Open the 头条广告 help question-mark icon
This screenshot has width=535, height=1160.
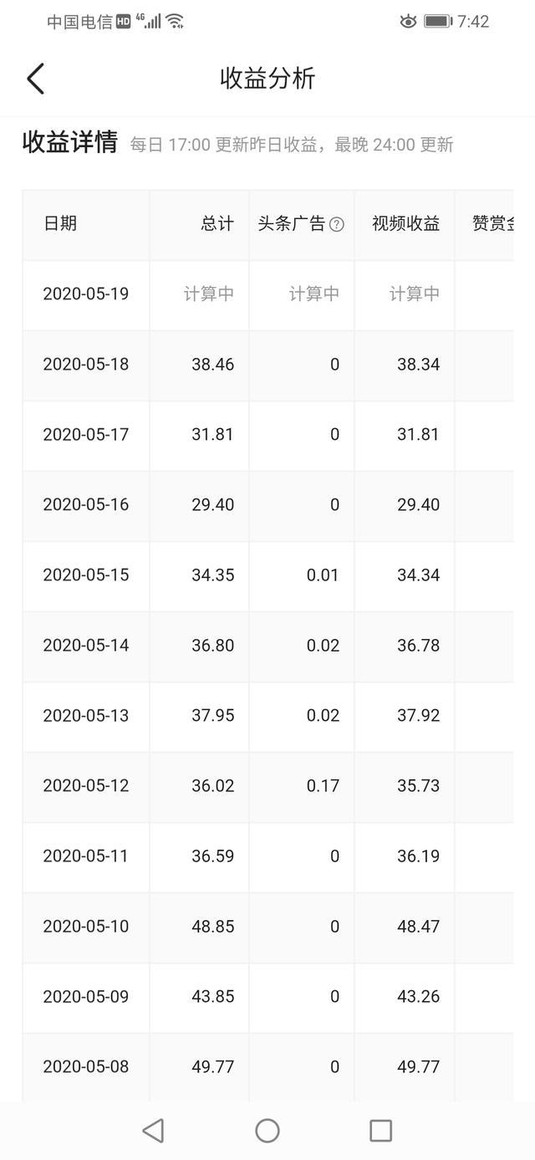point(337,224)
